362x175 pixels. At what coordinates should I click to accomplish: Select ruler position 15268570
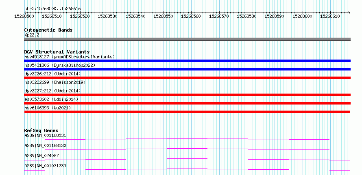pos(219,16)
